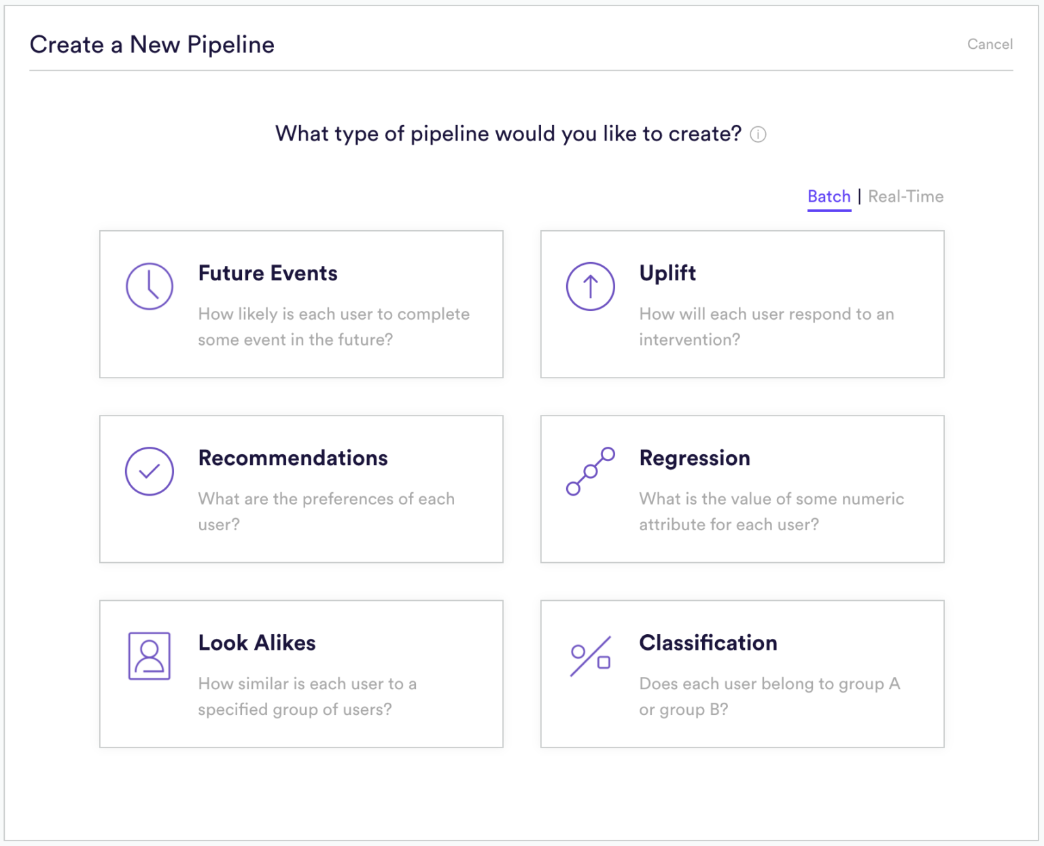Viewport: 1044px width, 846px height.
Task: Click the percent-style Classification icon
Action: click(590, 656)
